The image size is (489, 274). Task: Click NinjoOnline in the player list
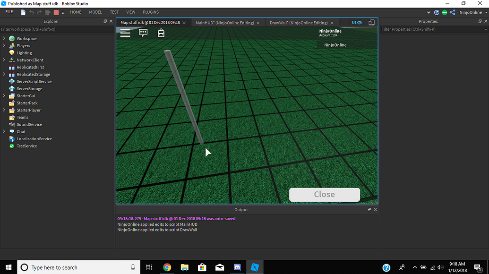coord(335,45)
